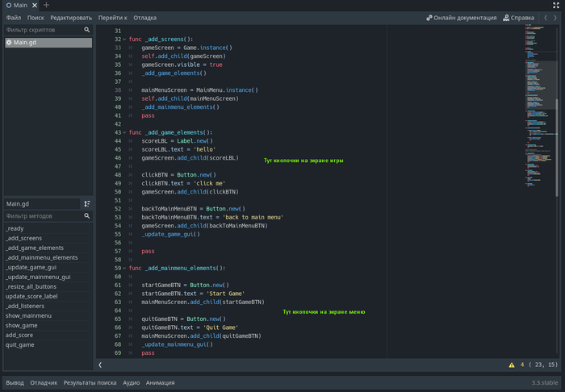The width and height of the screenshot is (565, 392).
Task: Add a new tab with plus icon
Action: click(x=46, y=5)
